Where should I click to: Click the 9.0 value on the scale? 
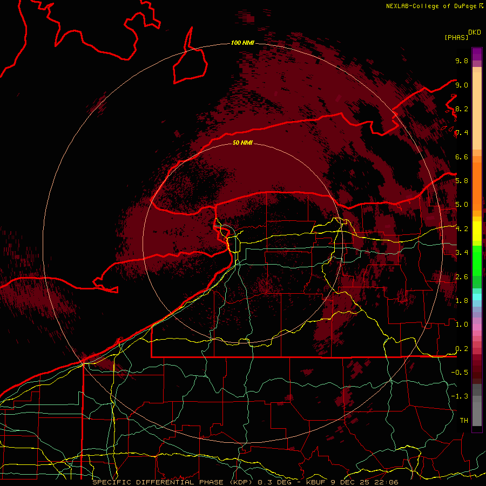click(x=462, y=85)
